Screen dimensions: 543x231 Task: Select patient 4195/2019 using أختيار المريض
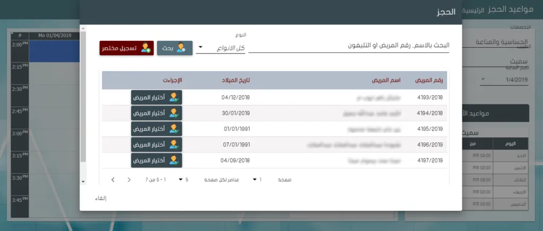(156, 129)
